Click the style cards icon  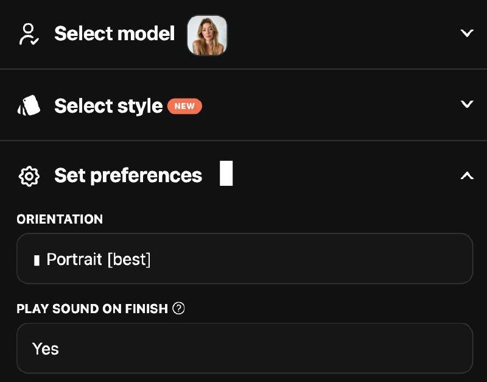(29, 106)
